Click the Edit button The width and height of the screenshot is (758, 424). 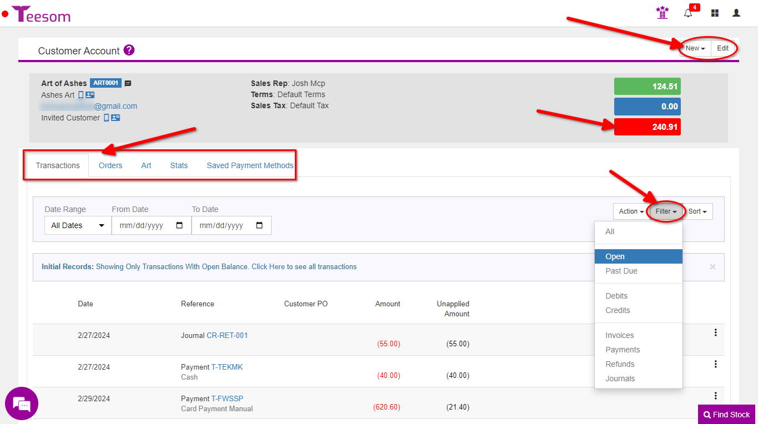(722, 48)
